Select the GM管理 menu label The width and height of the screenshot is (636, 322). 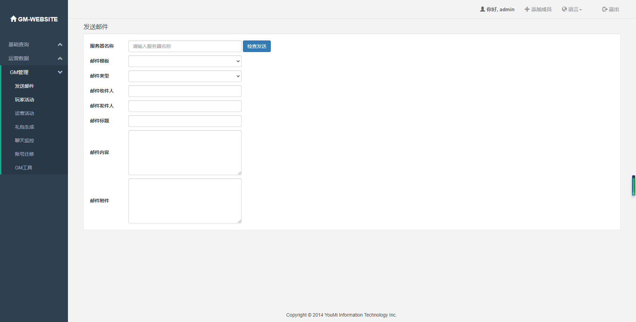(x=19, y=72)
